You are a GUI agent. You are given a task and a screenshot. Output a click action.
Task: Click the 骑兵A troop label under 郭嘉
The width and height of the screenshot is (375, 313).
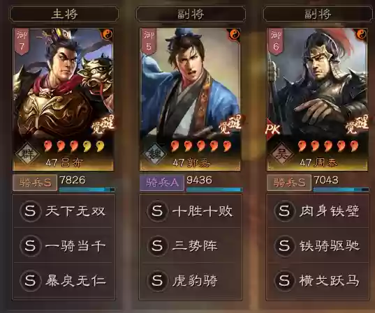tap(162, 183)
